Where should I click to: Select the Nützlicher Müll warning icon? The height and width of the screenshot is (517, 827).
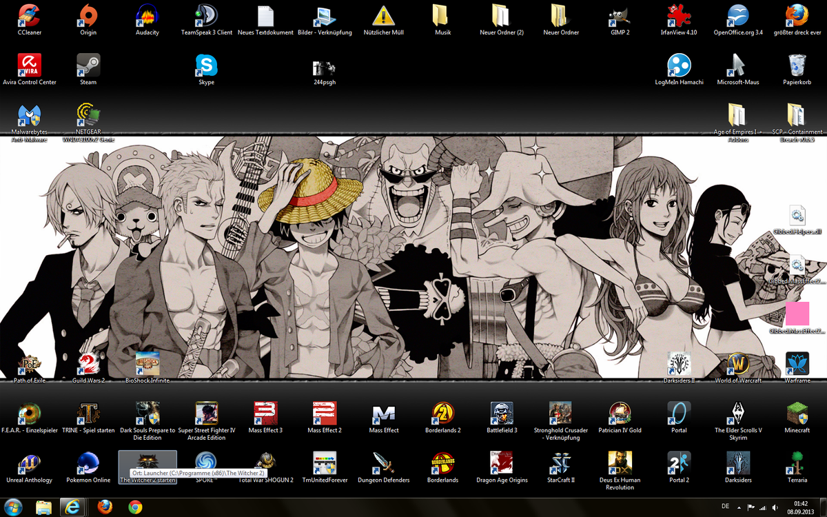point(384,15)
